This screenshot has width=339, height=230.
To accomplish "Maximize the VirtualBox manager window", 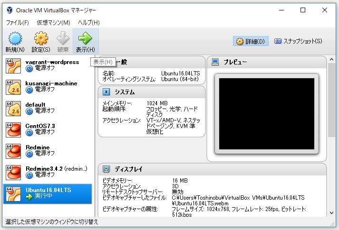I will click(x=303, y=10).
